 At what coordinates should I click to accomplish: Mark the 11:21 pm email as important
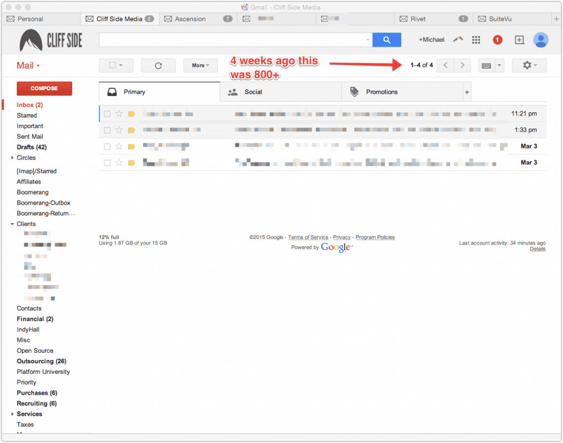pos(131,114)
